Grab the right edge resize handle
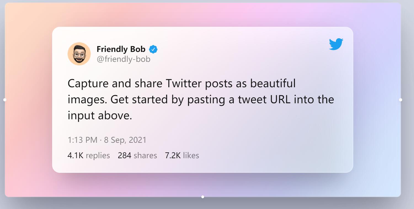The width and height of the screenshot is (414, 209). click(x=400, y=100)
